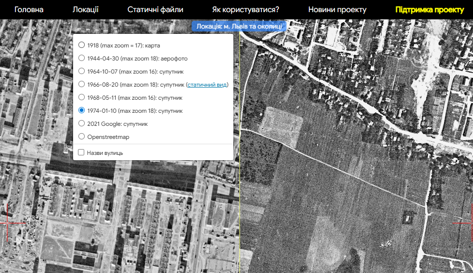The image size is (473, 273).
Task: Choose the 1964-10-07 супутник layer
Action: click(81, 71)
